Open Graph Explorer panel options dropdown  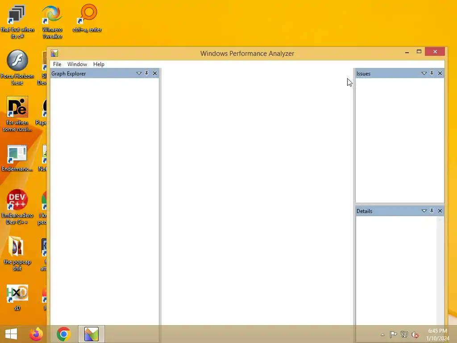[139, 74]
